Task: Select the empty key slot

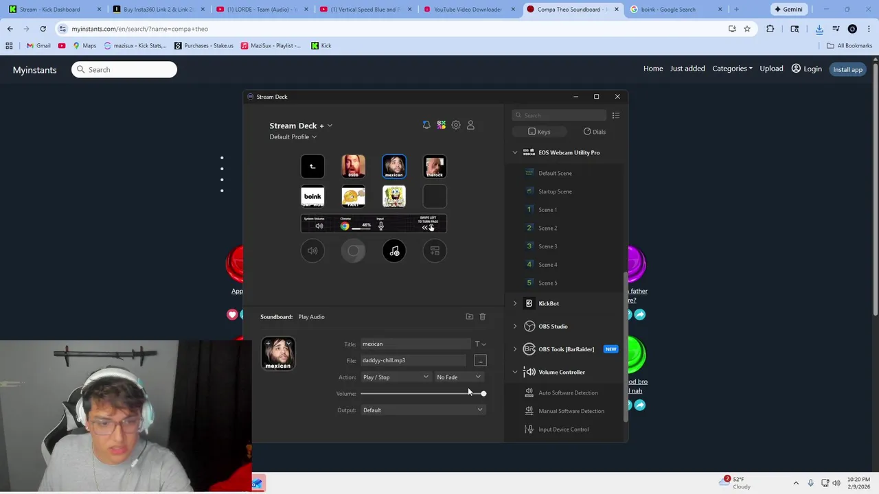Action: (435, 196)
